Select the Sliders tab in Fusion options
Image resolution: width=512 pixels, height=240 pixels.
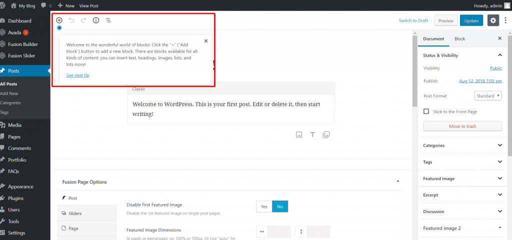click(x=87, y=213)
